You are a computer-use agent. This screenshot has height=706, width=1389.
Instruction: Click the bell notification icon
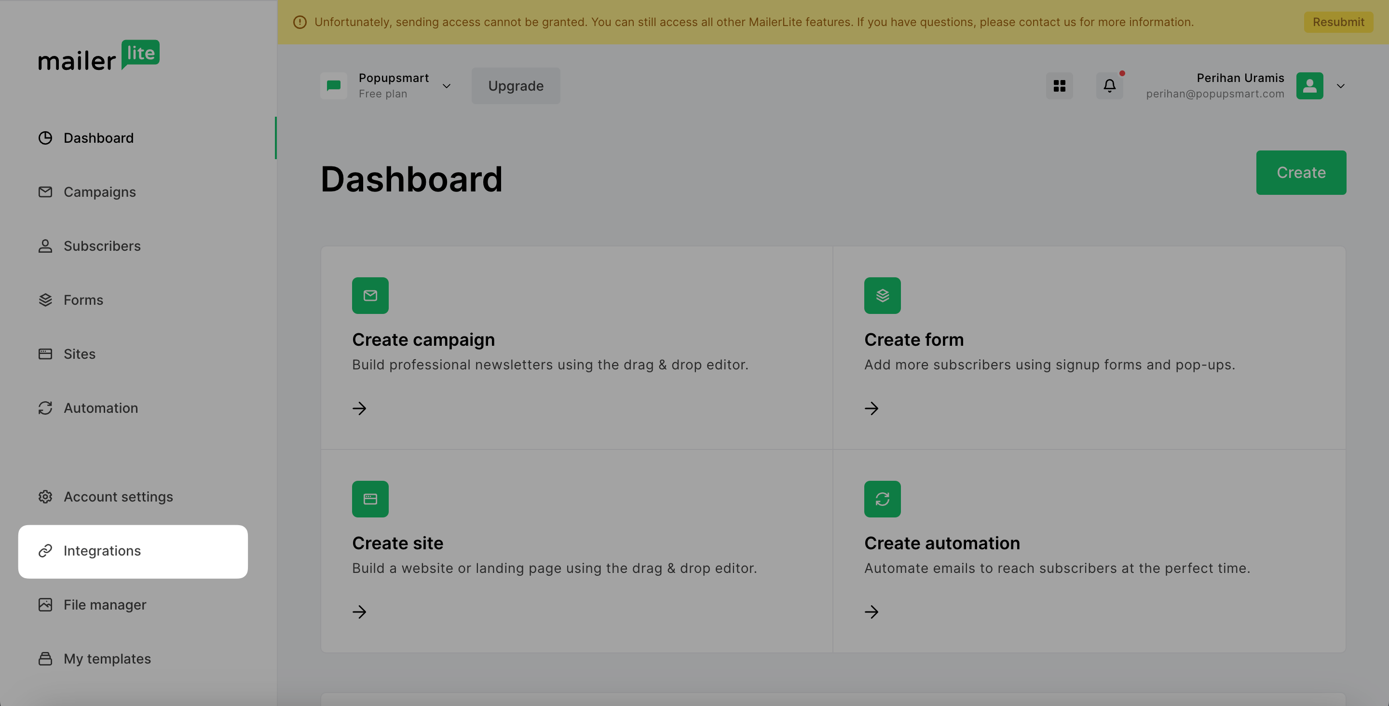pyautogui.click(x=1109, y=85)
